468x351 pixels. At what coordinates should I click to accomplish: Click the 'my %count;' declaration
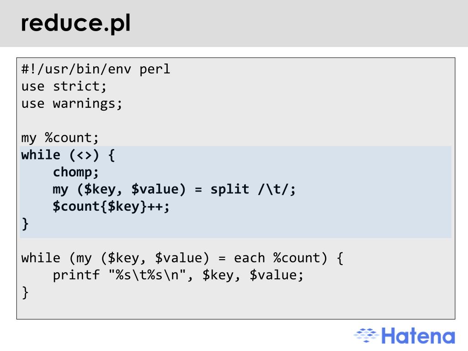point(60,138)
